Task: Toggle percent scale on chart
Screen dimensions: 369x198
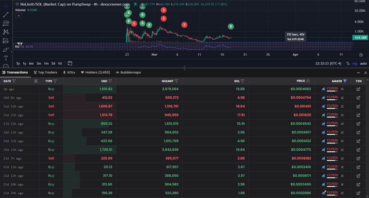Action: [348, 63]
